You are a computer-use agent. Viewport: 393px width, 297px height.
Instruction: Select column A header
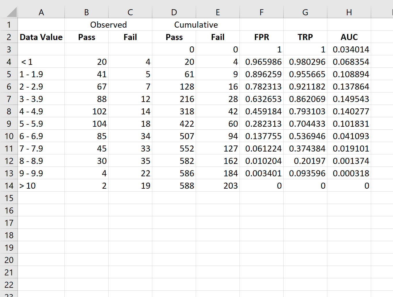(x=41, y=12)
